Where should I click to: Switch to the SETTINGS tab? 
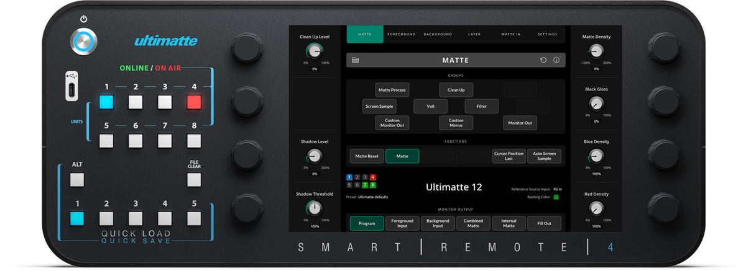548,34
